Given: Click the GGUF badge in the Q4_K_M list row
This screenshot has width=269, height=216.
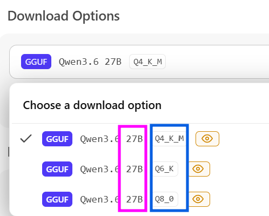Looking at the screenshot, I should [57, 139].
